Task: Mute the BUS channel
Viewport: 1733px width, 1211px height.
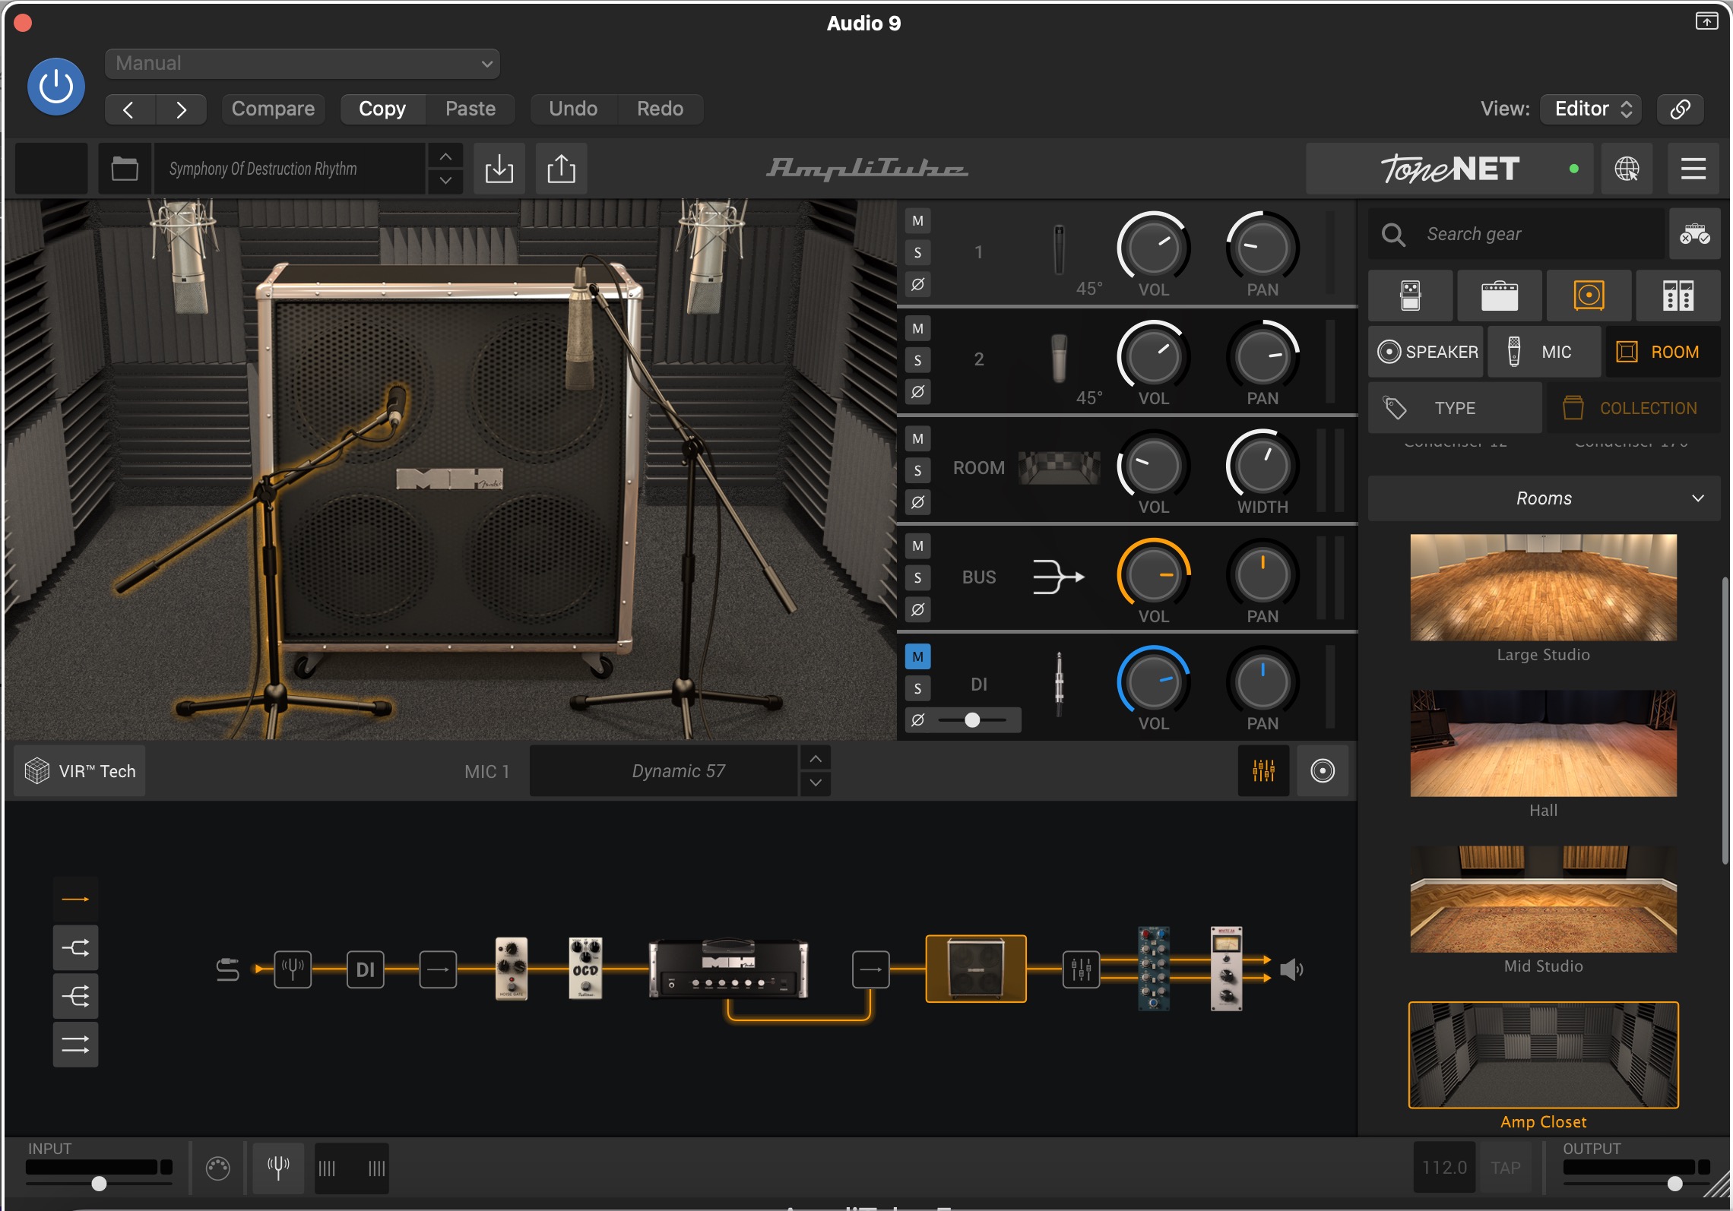Action: [x=917, y=546]
